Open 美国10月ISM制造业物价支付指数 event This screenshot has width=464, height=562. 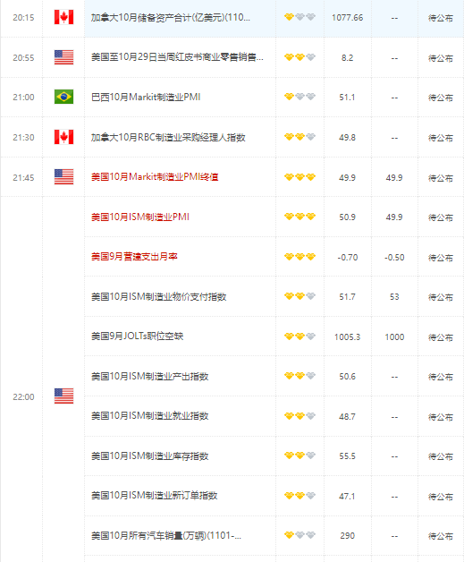(x=158, y=297)
